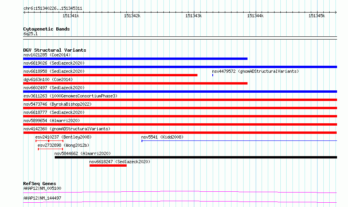This screenshot has width=348, height=207.
Task: Select the nsv4142360 (gnomADStructuralVariants) label
Action: [67, 129]
